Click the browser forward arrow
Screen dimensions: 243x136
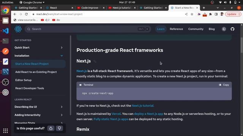point(21,14)
